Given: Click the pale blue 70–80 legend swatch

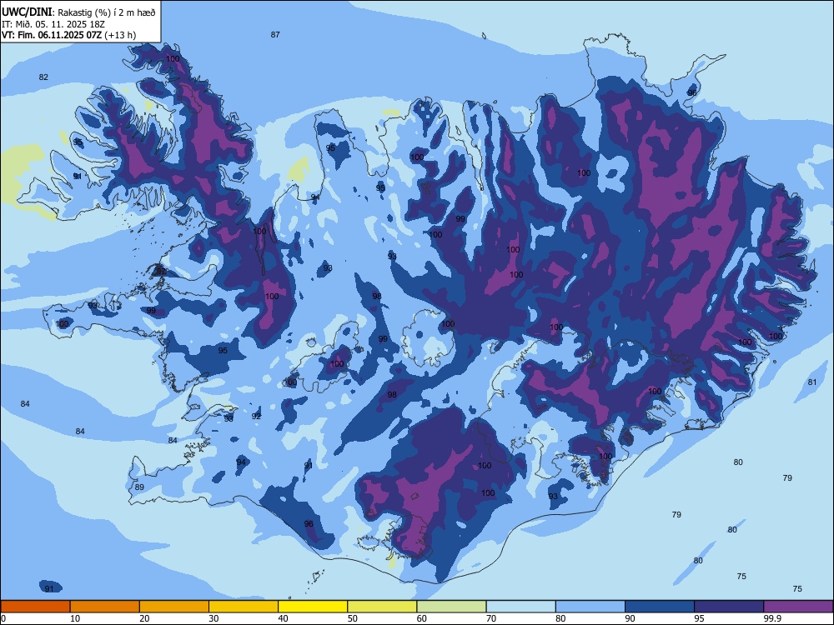Looking at the screenshot, I should pos(520,607).
